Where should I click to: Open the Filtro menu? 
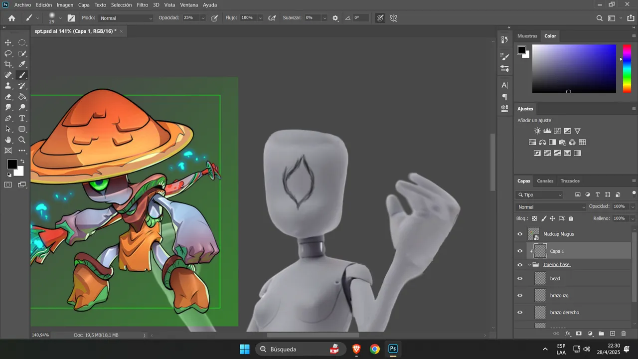(x=143, y=5)
